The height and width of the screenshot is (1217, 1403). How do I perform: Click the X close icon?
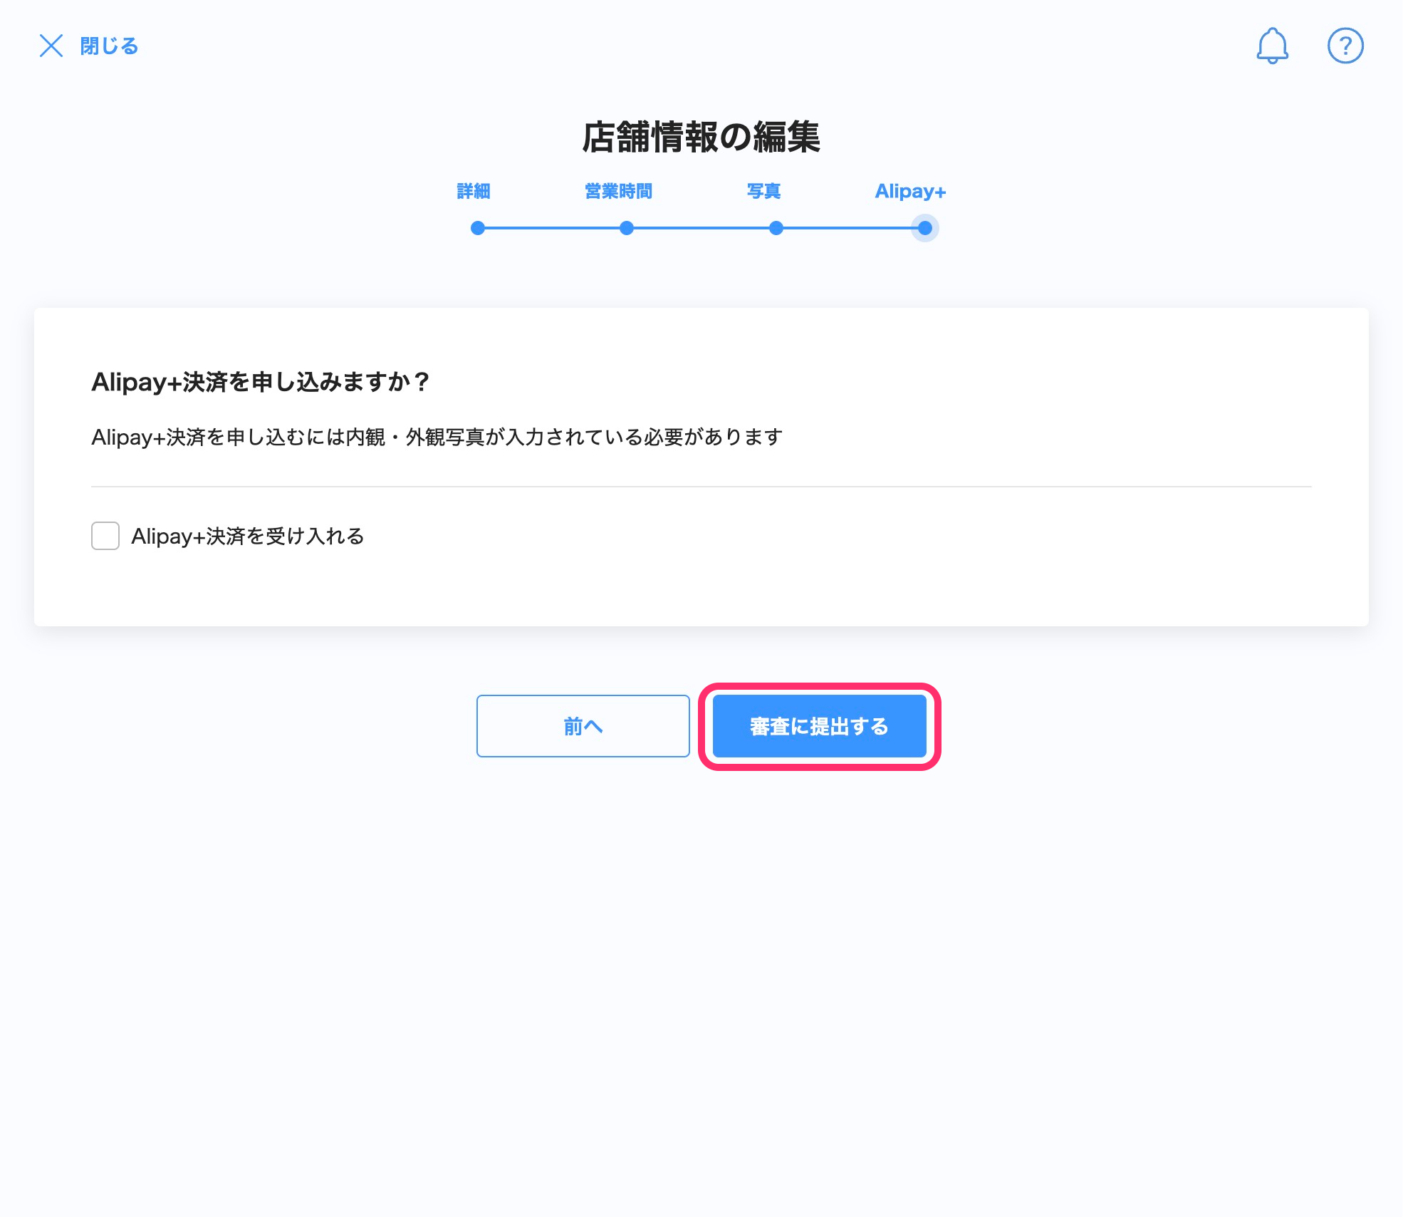51,46
